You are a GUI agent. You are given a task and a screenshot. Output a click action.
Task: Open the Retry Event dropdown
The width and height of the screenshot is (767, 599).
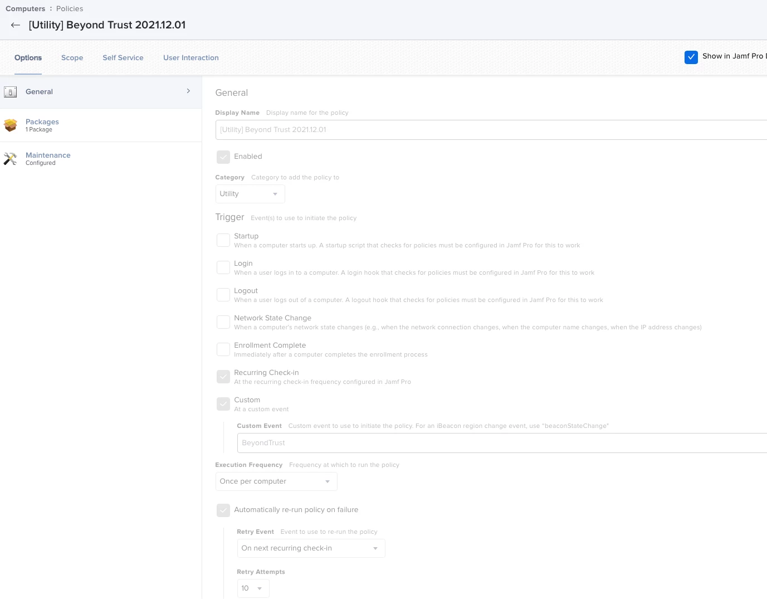tap(311, 548)
